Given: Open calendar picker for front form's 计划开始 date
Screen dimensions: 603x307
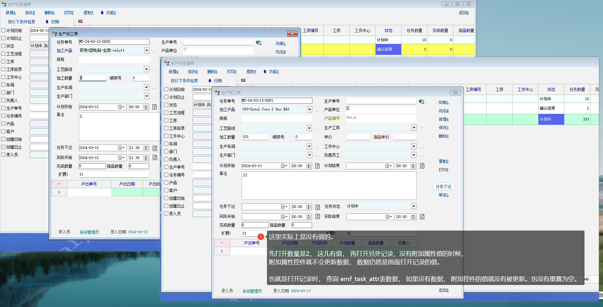Looking at the screenshot, I should (x=284, y=166).
